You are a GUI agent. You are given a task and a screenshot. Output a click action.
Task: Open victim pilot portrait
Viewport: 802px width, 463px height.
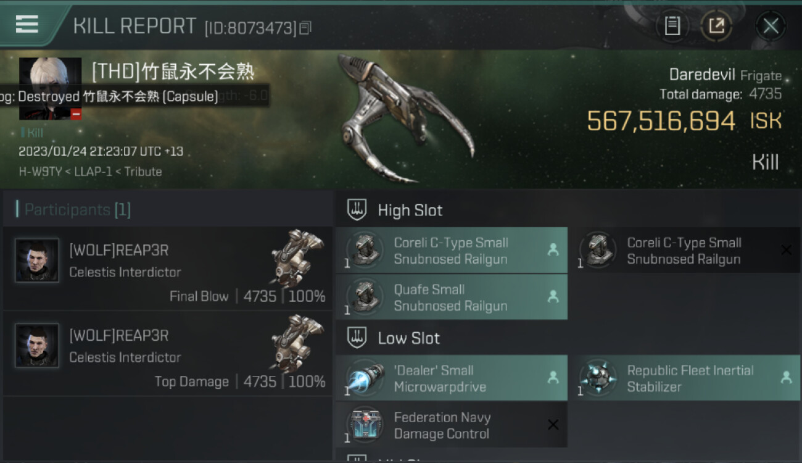pyautogui.click(x=50, y=88)
